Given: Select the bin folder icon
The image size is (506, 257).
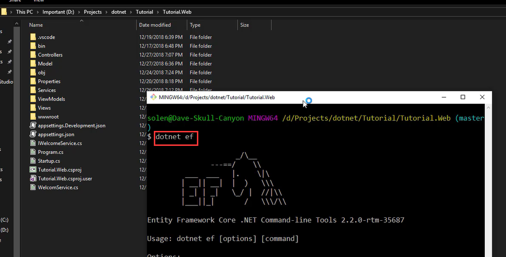Looking at the screenshot, I should pos(33,46).
